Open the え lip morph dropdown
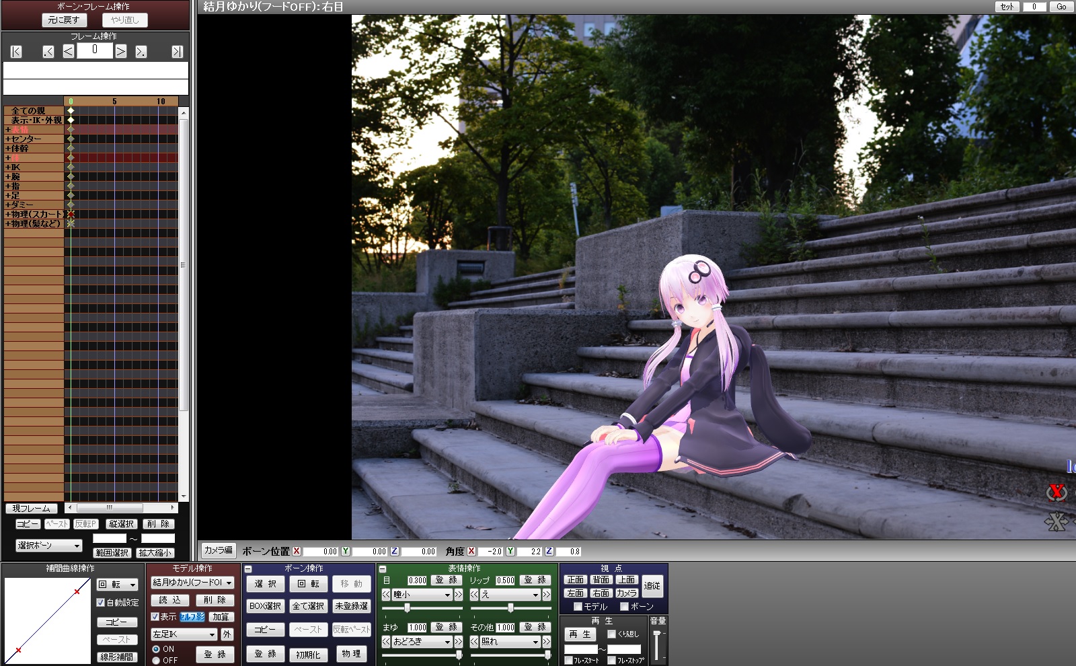This screenshot has height=666, width=1076. click(x=510, y=595)
